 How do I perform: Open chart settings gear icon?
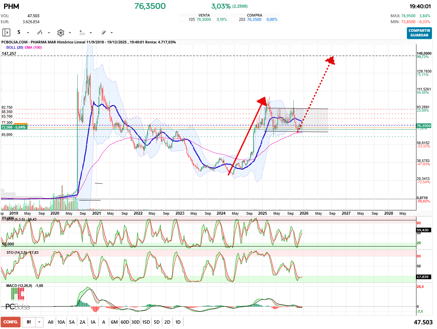(x=60, y=32)
